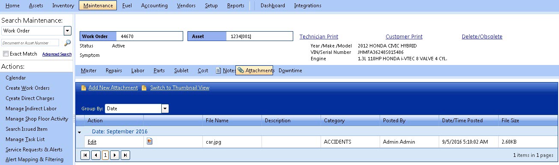
Task: Open Search Issued Item action
Action: [27, 129]
